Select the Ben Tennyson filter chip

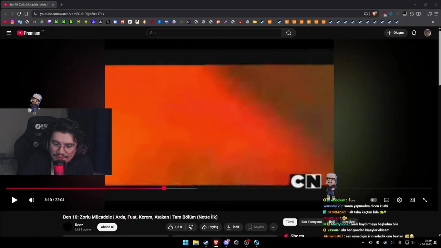(x=311, y=222)
